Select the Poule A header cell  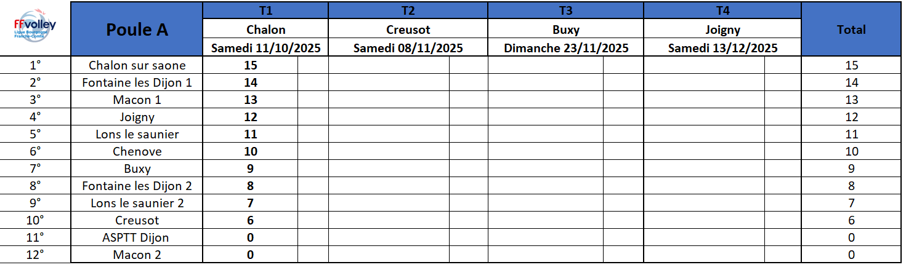[x=137, y=30]
